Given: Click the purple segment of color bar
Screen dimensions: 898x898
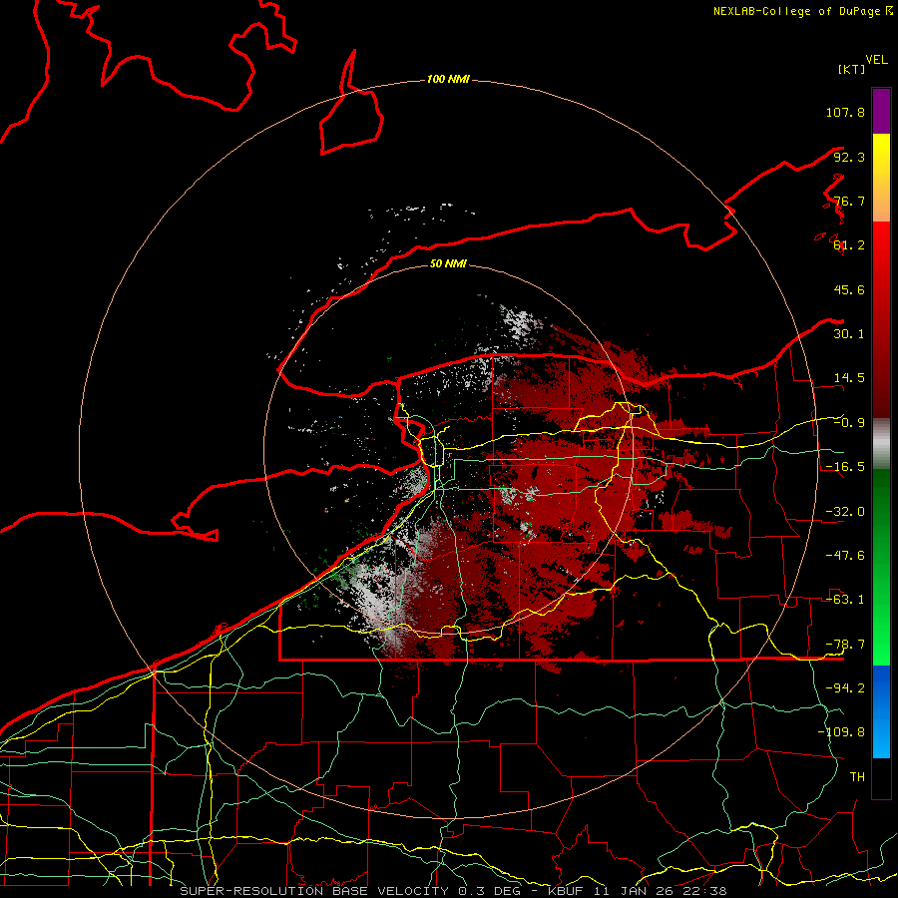Looking at the screenshot, I should point(881,111).
